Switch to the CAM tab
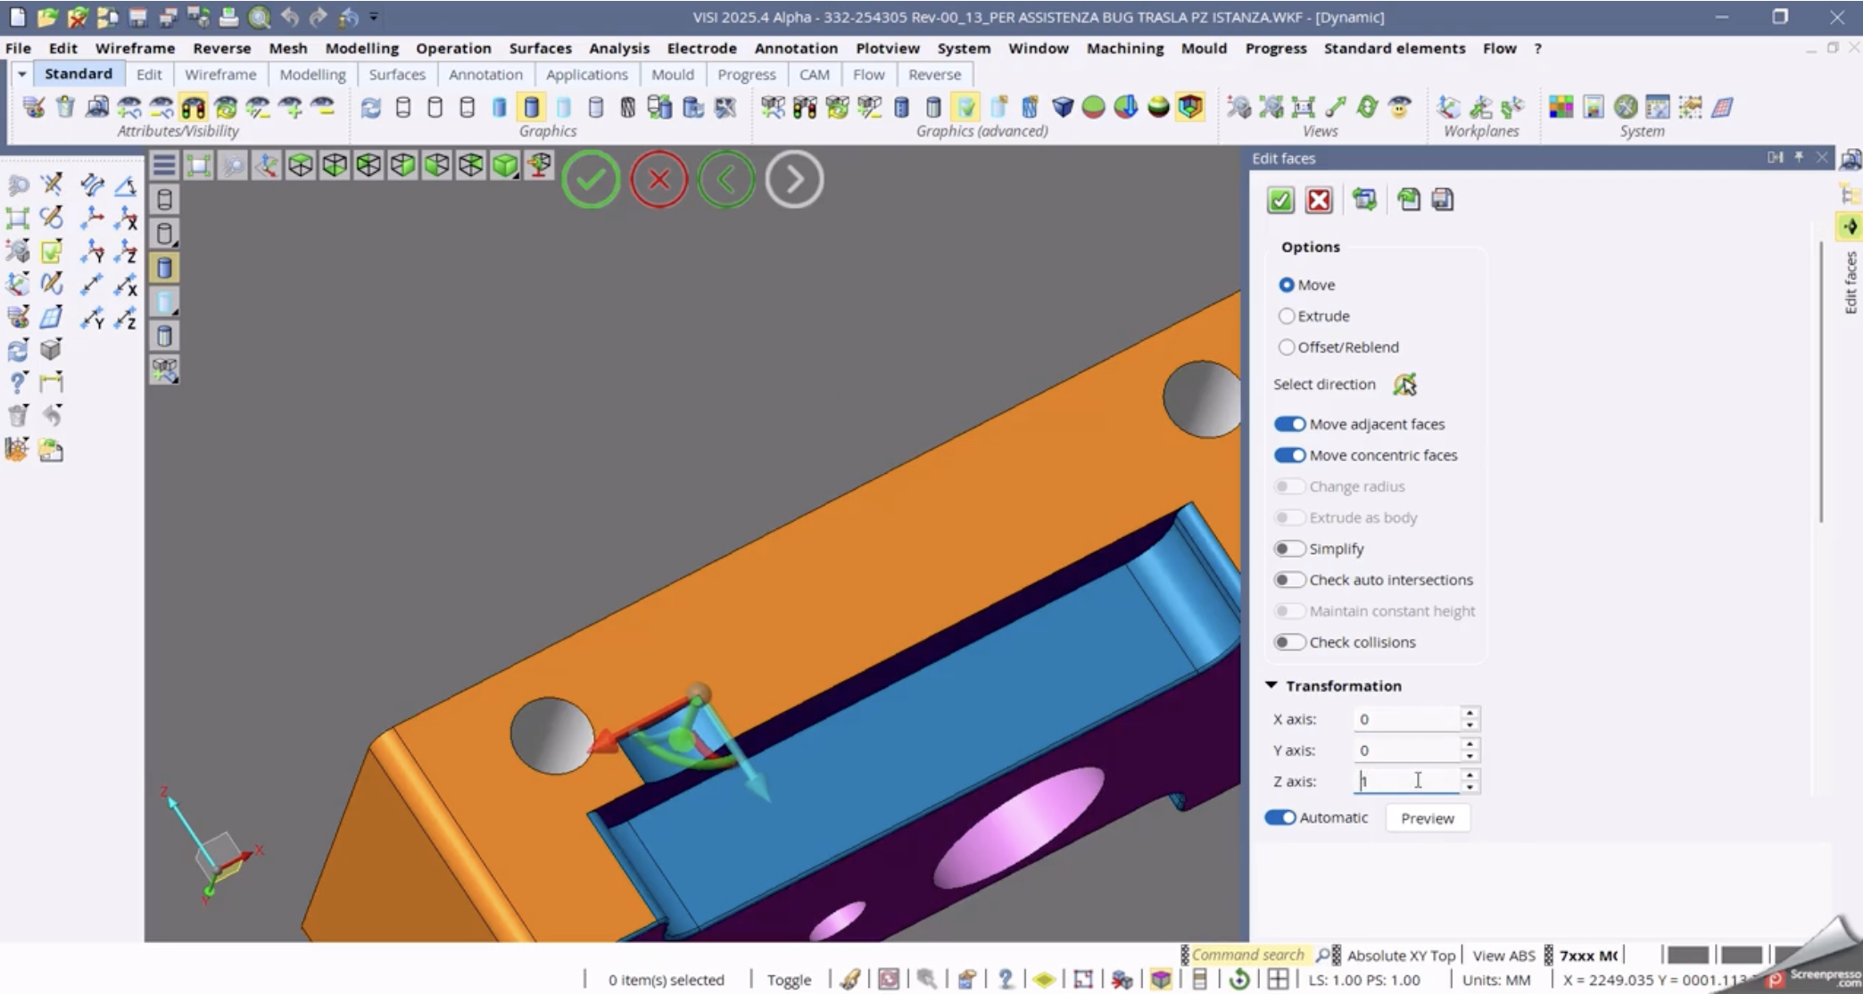The height and width of the screenshot is (994, 1863). point(814,75)
